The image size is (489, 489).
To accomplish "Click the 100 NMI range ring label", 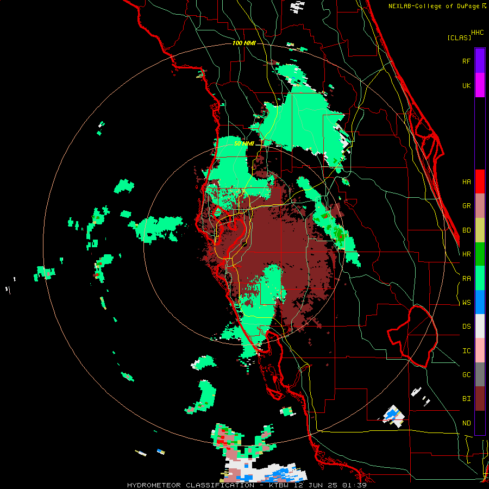I will (x=244, y=43).
